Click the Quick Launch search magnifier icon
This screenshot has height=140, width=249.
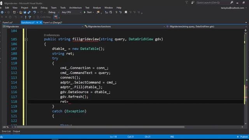click(x=232, y=2)
